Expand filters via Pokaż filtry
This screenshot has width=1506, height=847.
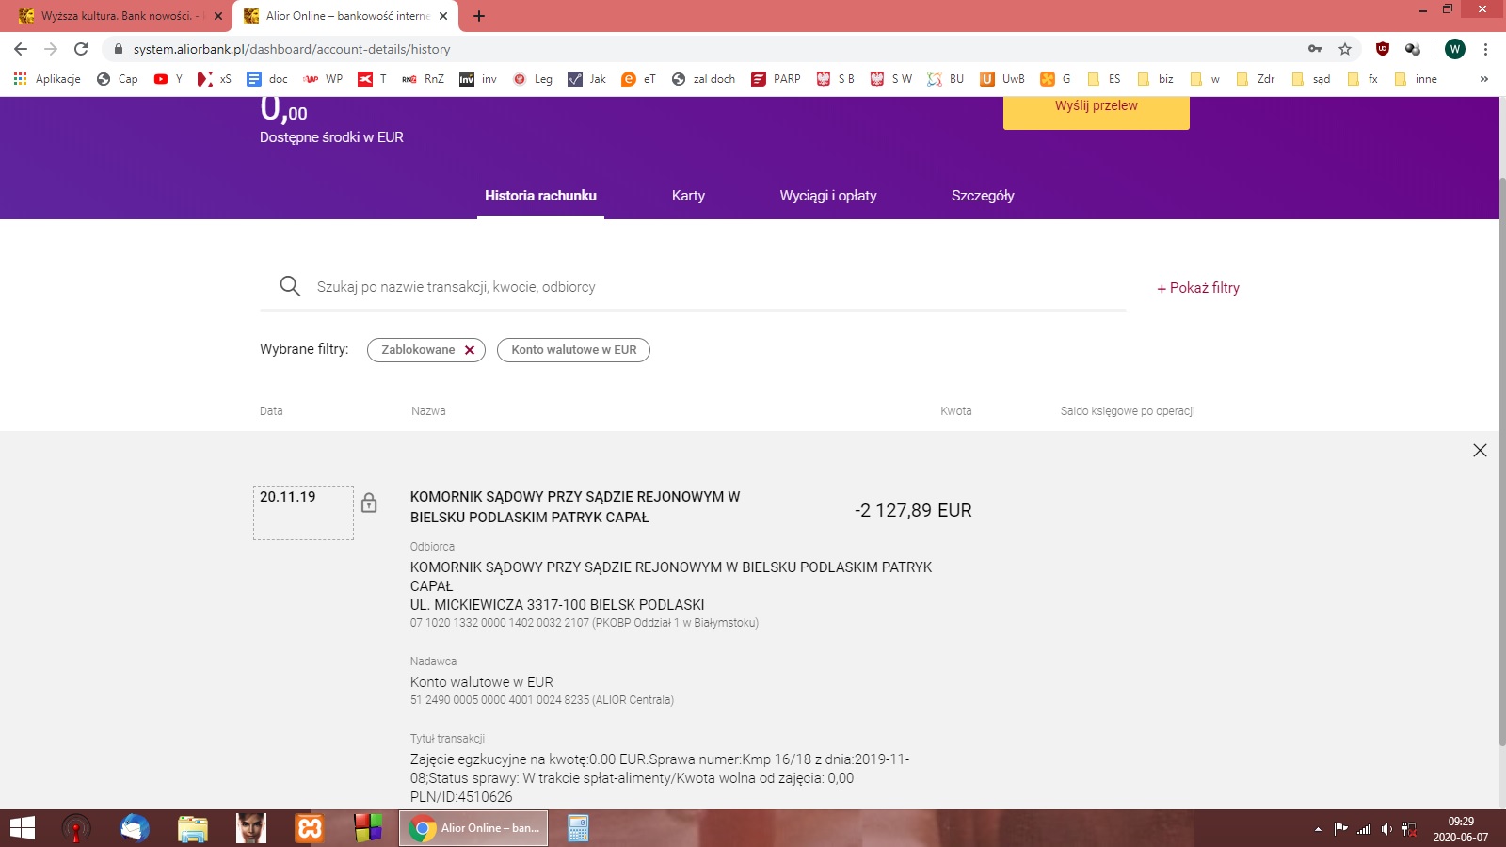pyautogui.click(x=1198, y=288)
